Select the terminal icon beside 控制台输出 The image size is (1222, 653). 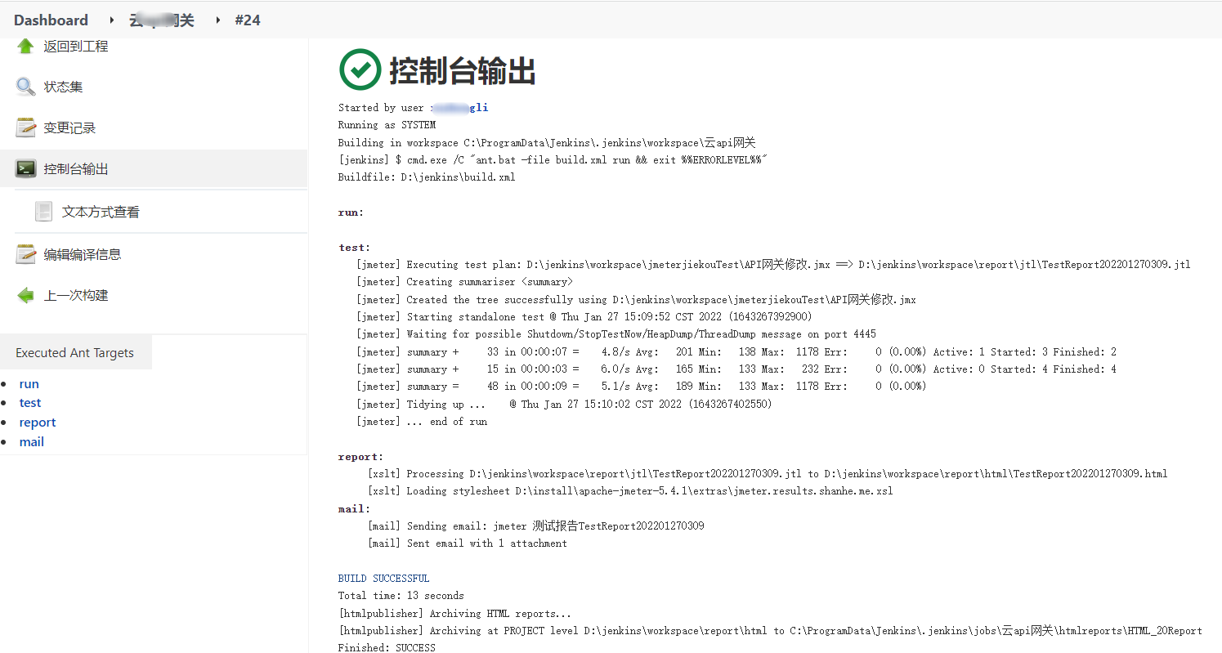click(25, 169)
